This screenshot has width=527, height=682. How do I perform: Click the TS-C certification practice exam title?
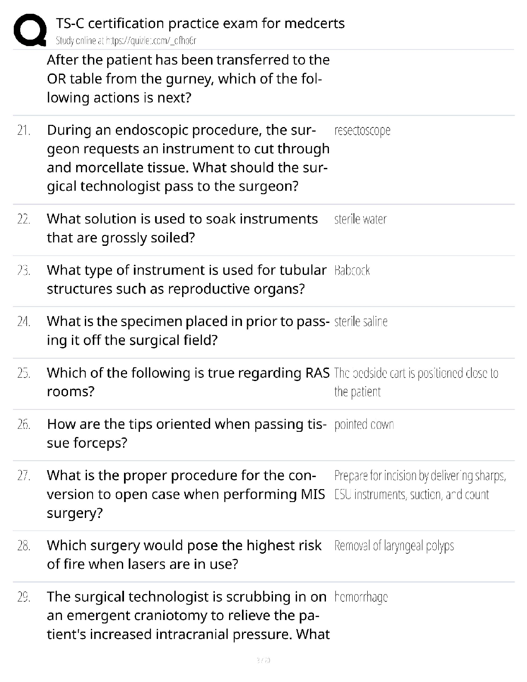200,23
